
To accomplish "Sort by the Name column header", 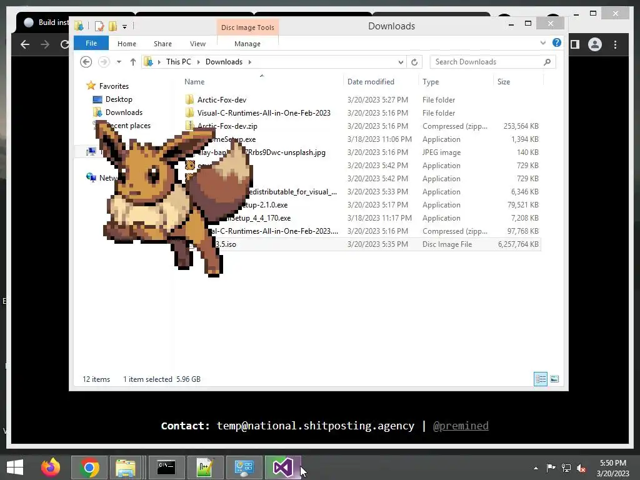I will coord(194,82).
